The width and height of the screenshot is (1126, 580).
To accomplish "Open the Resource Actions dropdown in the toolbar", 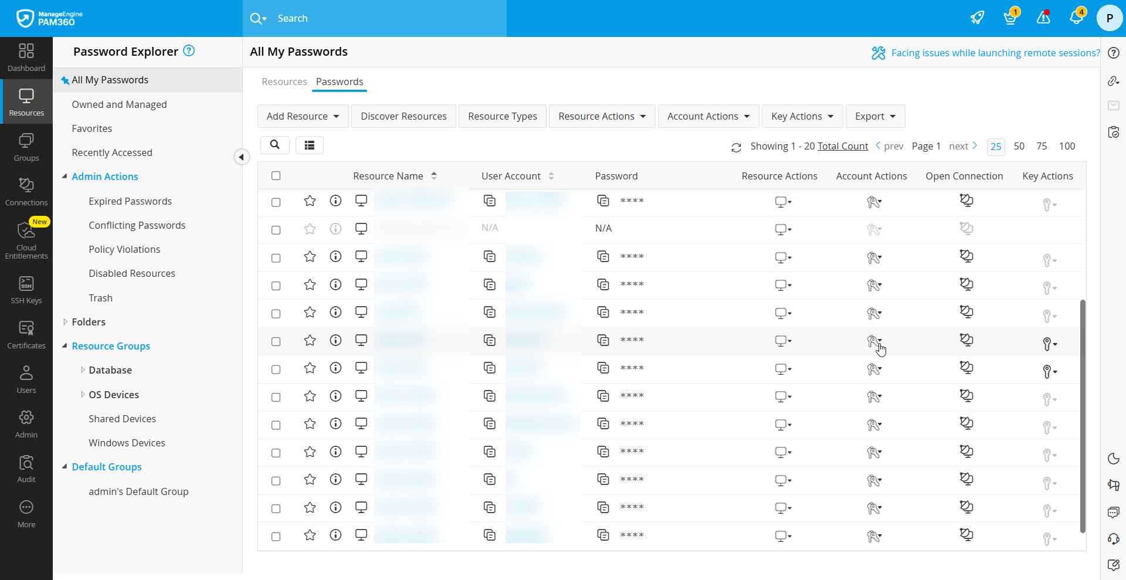I will click(602, 116).
